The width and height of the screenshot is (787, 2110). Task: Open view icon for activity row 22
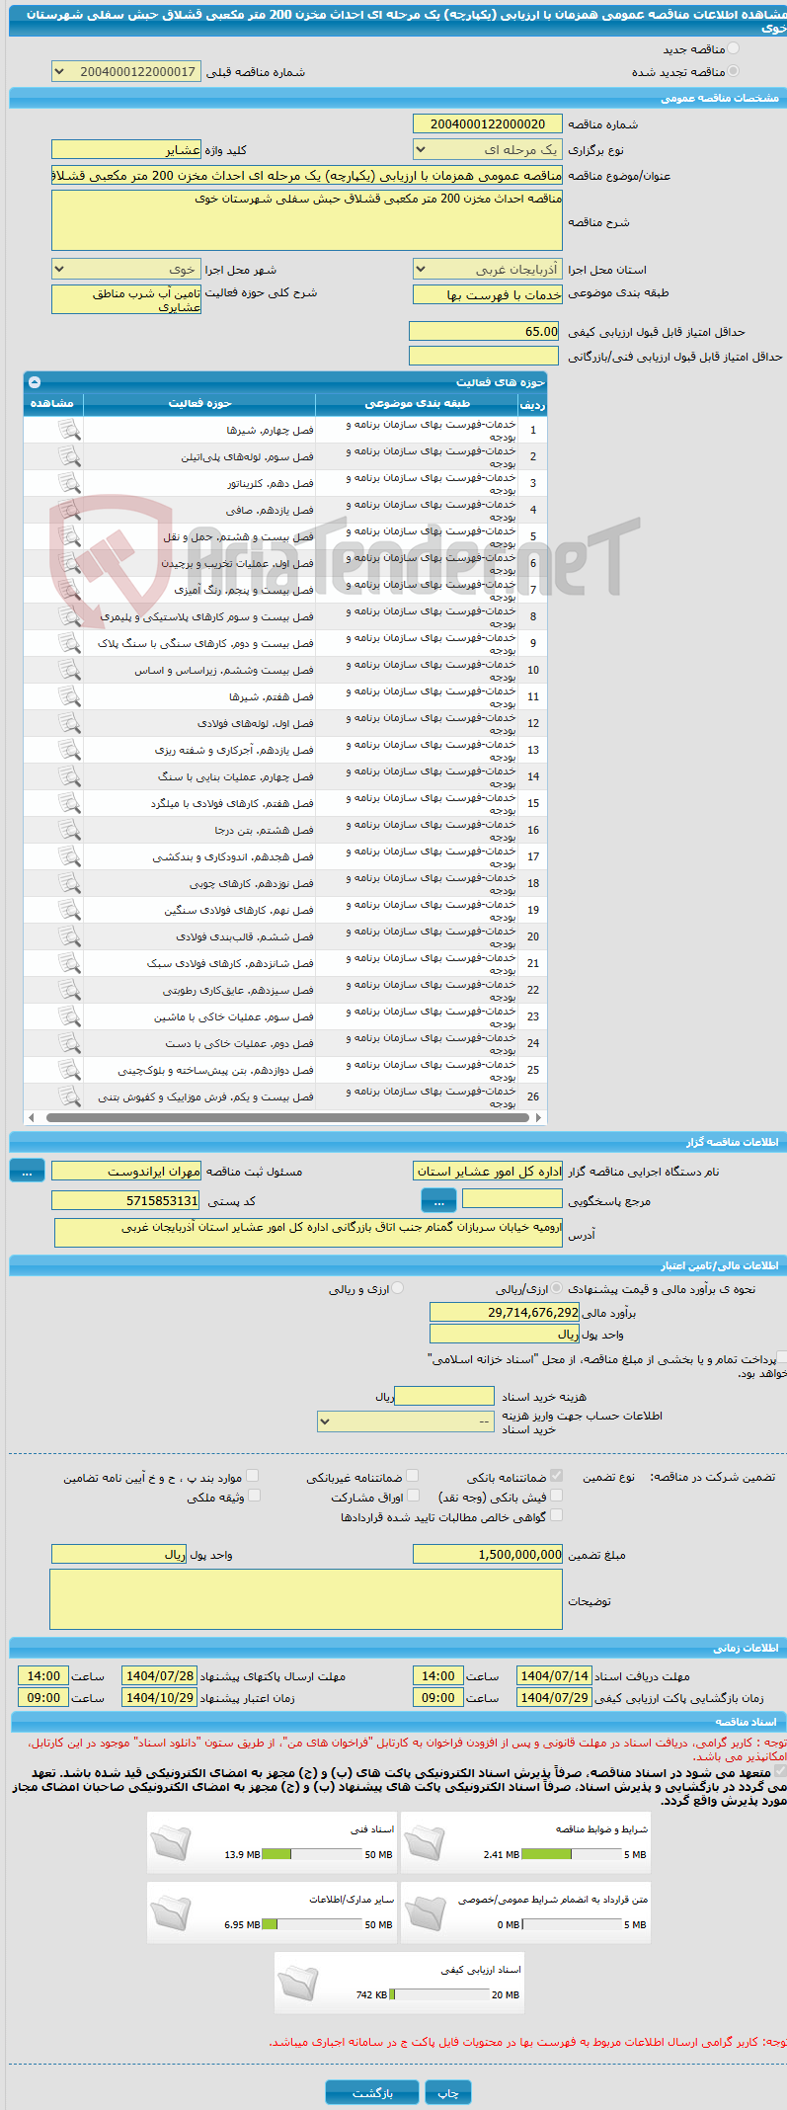point(69,990)
